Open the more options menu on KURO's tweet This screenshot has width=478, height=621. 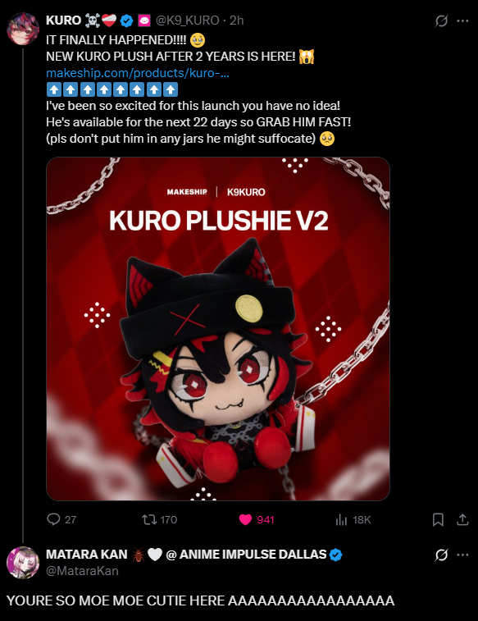tap(462, 21)
